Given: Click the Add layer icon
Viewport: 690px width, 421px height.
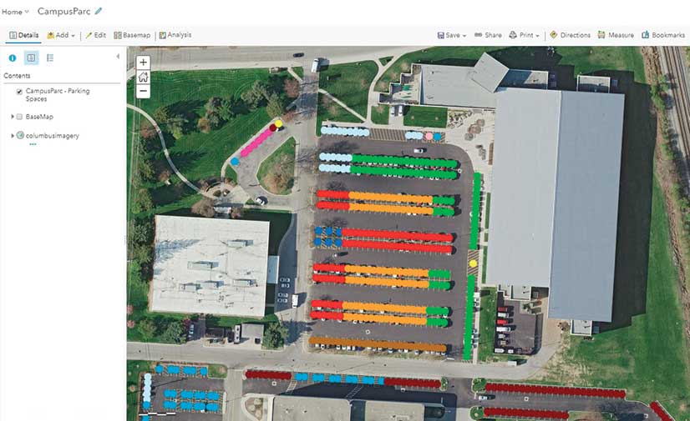Looking at the screenshot, I should click(51, 35).
